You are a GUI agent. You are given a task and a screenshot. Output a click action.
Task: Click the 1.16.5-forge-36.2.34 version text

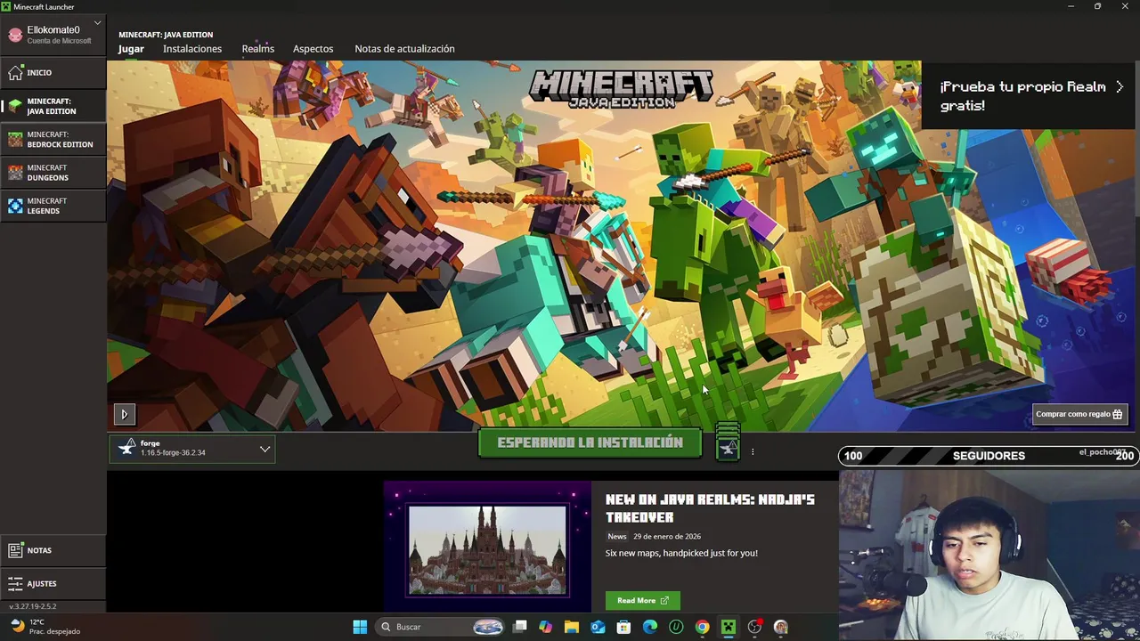click(173, 453)
